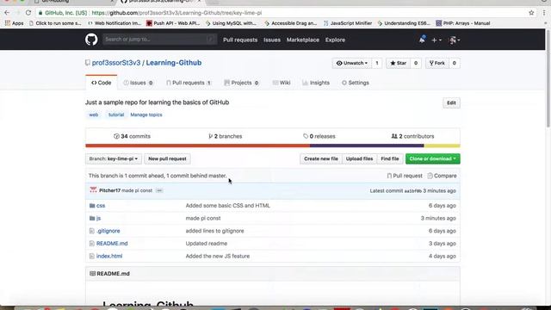
Task: Reload the page with refresh icon
Action: point(28,13)
